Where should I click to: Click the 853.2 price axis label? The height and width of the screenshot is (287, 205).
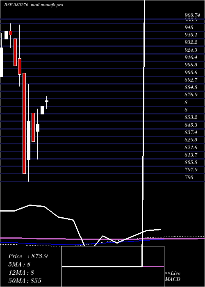(191, 118)
